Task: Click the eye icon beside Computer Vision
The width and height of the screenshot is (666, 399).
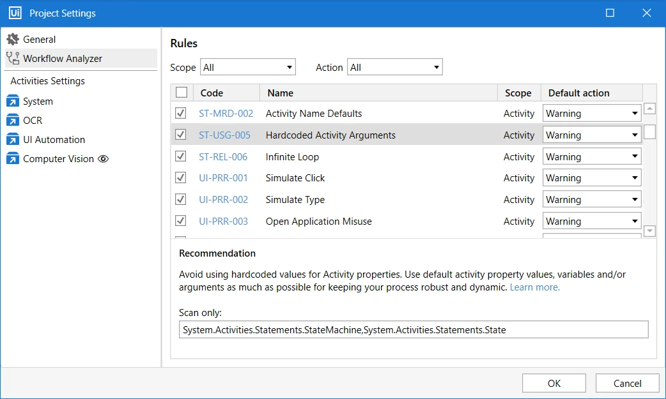Action: tap(103, 159)
